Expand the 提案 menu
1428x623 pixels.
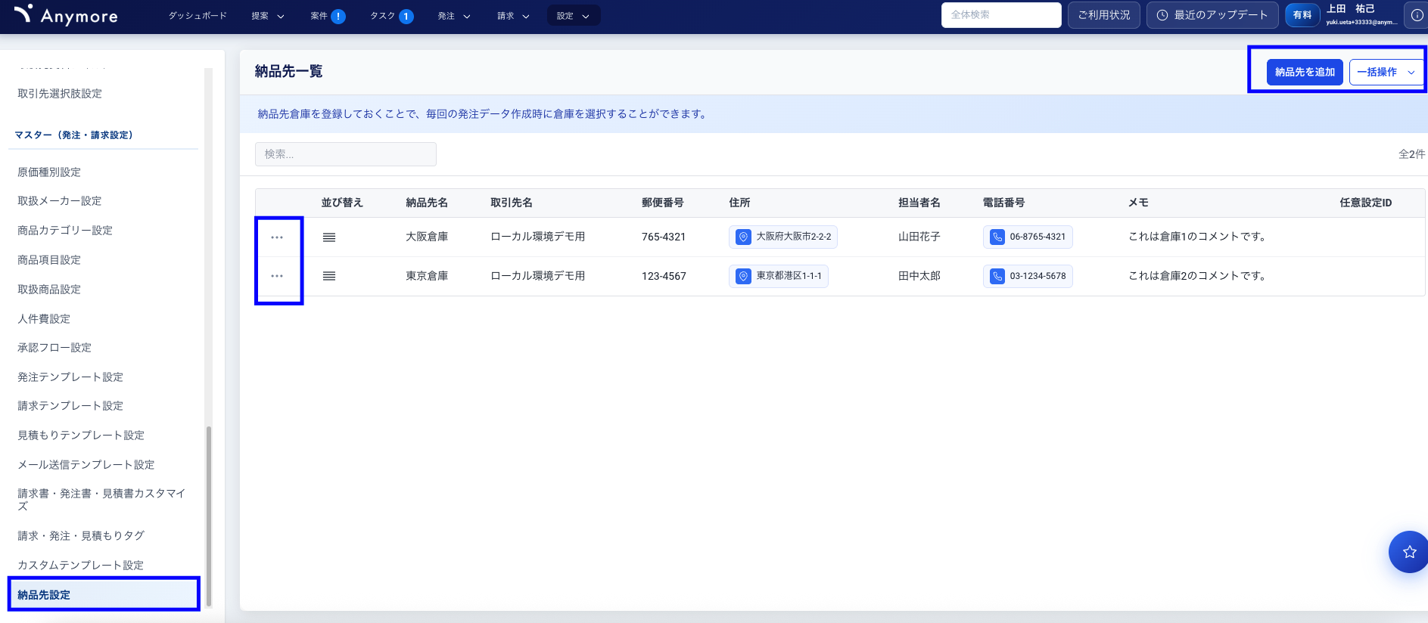(x=268, y=16)
